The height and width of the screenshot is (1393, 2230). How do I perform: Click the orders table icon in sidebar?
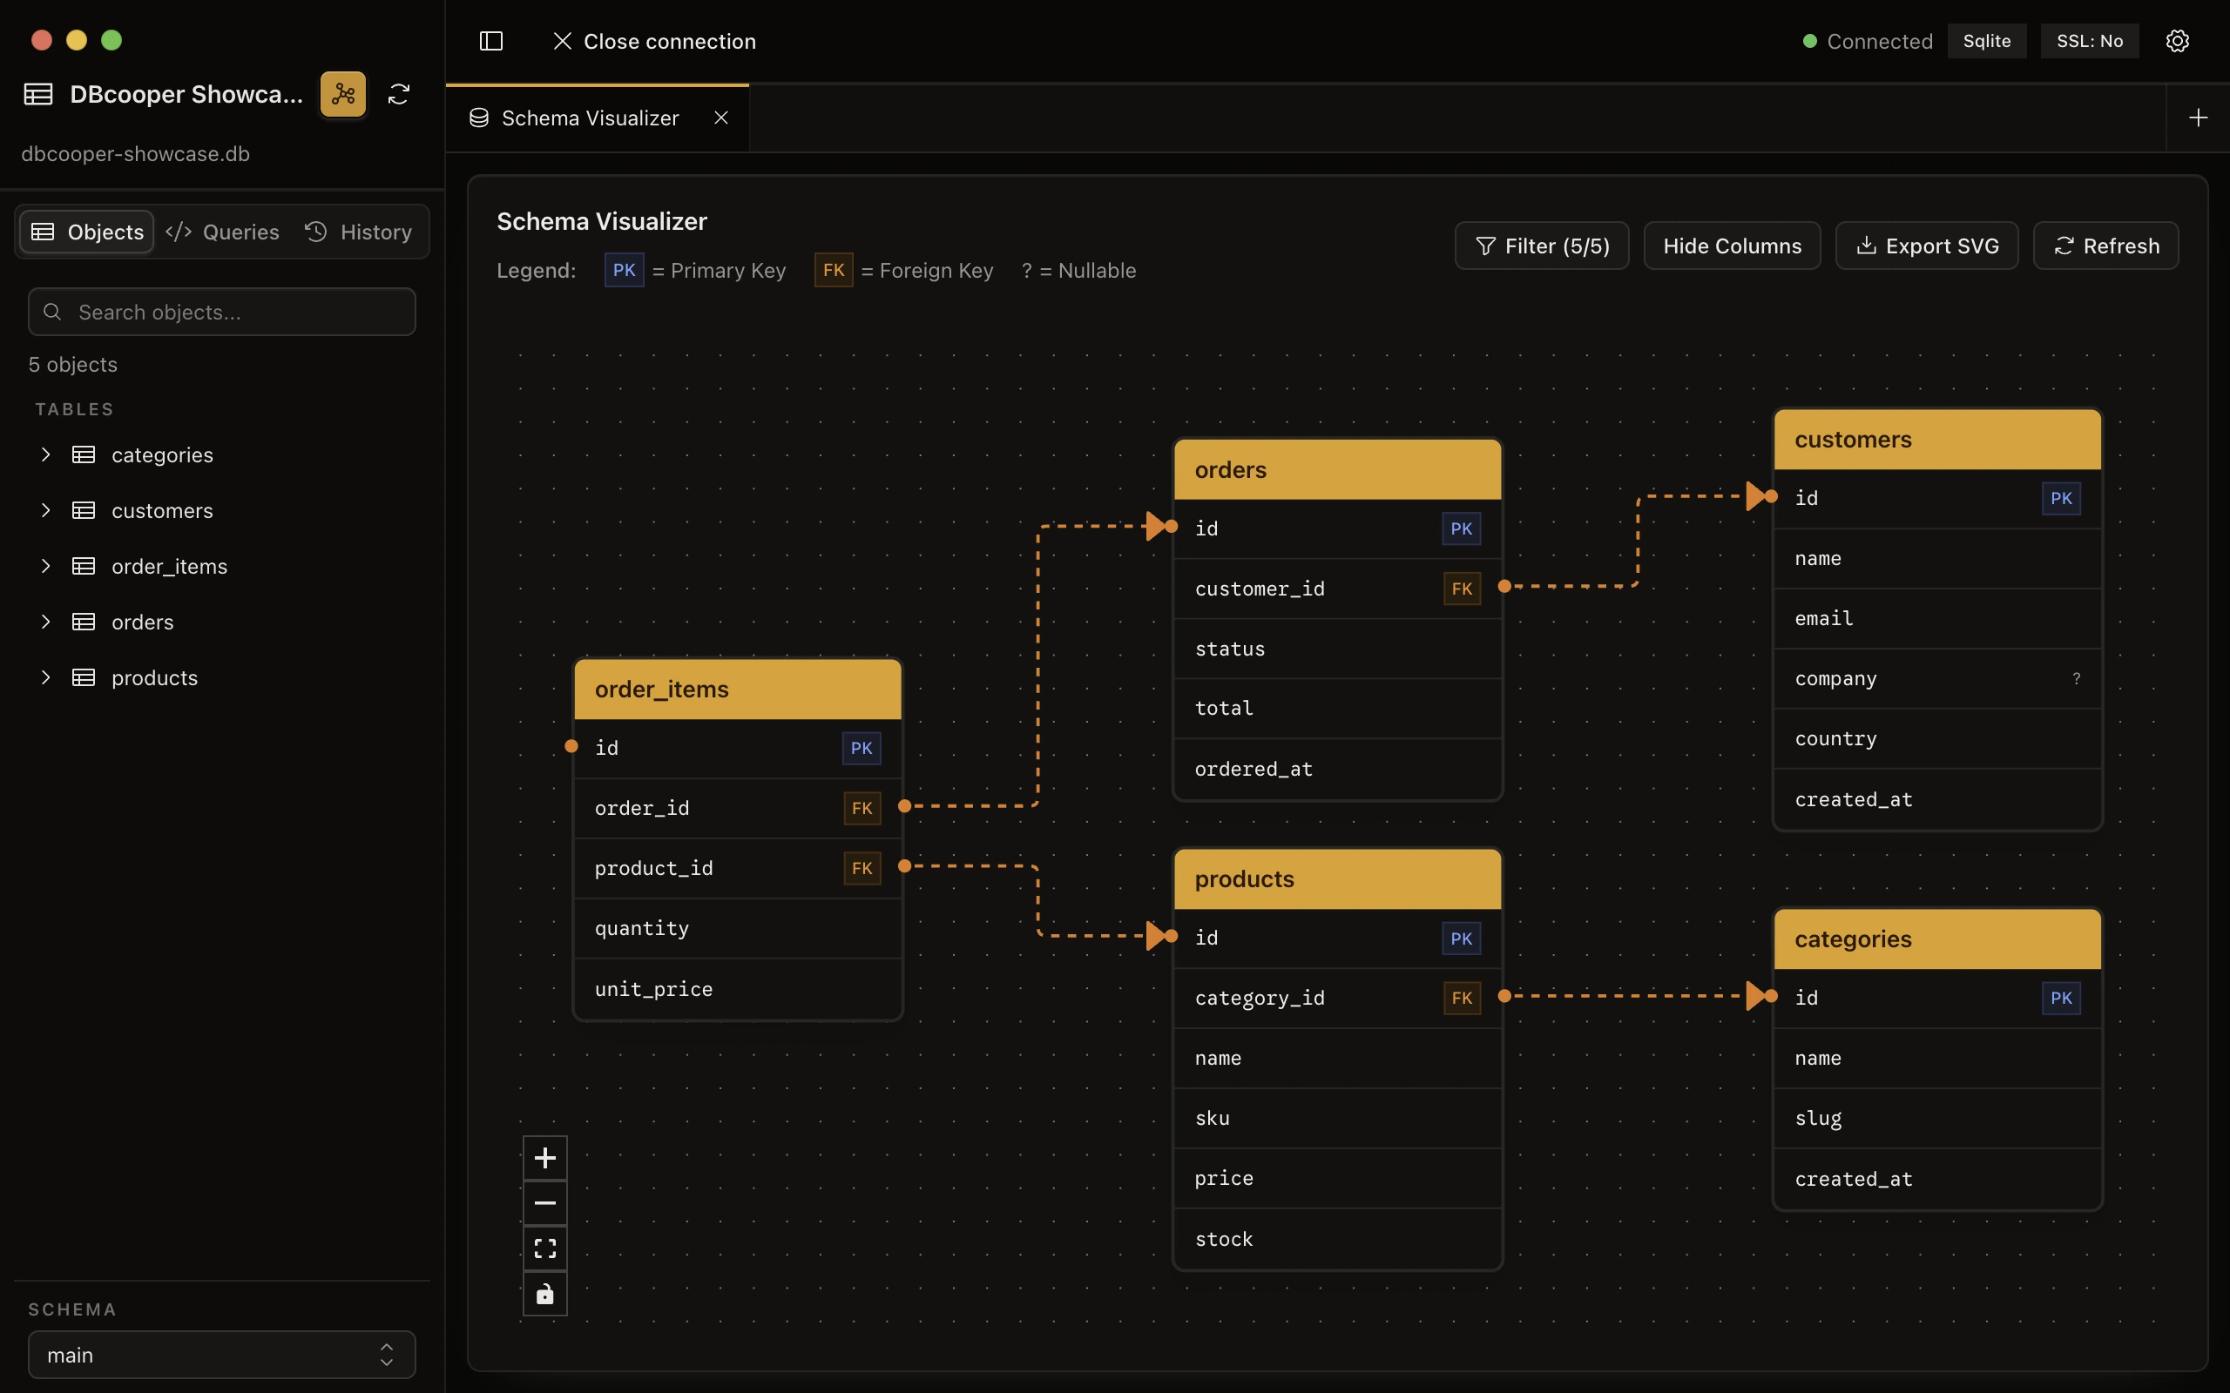84,622
